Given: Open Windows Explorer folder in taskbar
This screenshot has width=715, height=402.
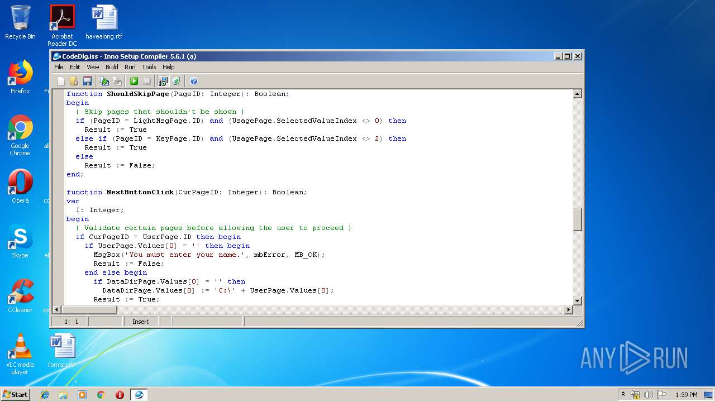Looking at the screenshot, I should (x=63, y=394).
